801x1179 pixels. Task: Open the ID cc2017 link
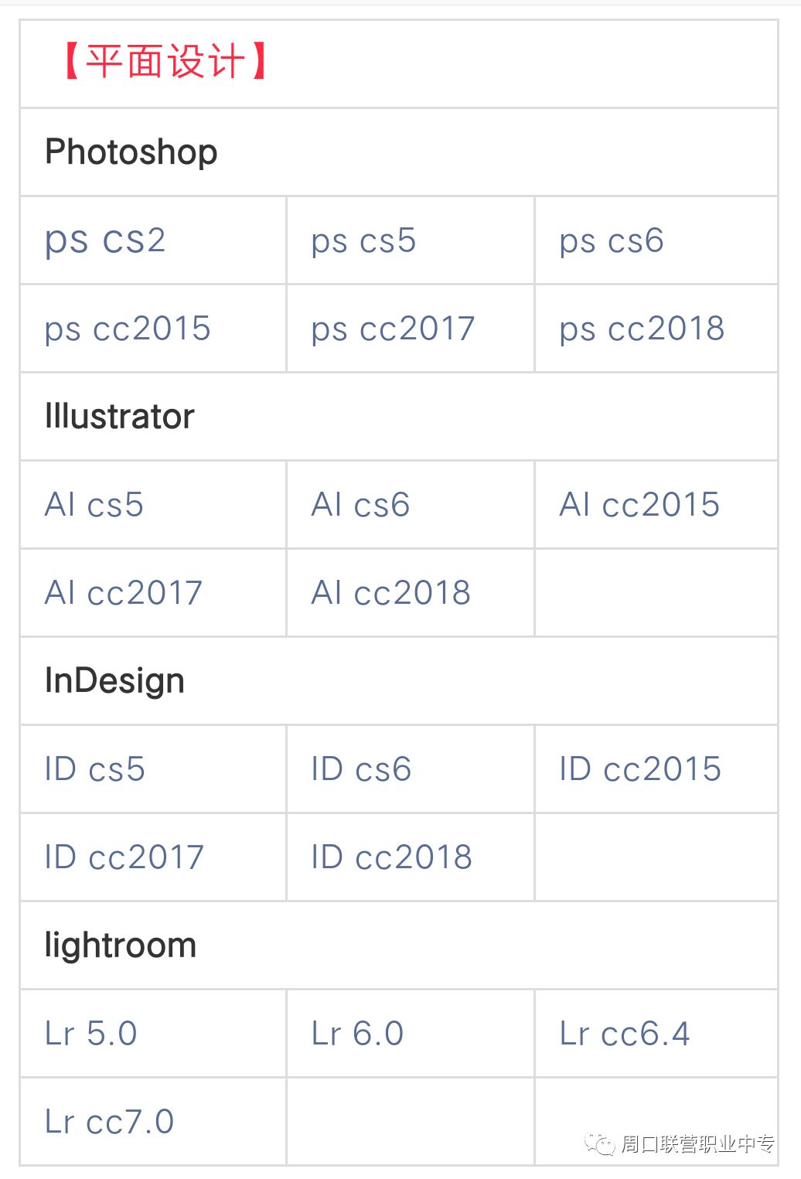click(x=124, y=857)
